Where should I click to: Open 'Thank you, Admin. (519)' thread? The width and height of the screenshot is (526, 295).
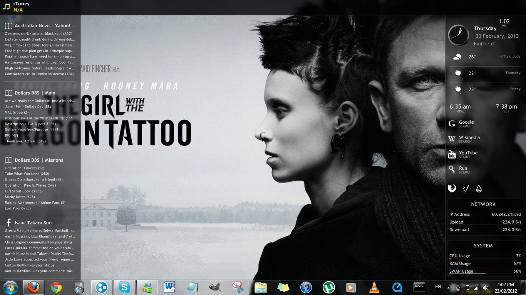click(25, 141)
